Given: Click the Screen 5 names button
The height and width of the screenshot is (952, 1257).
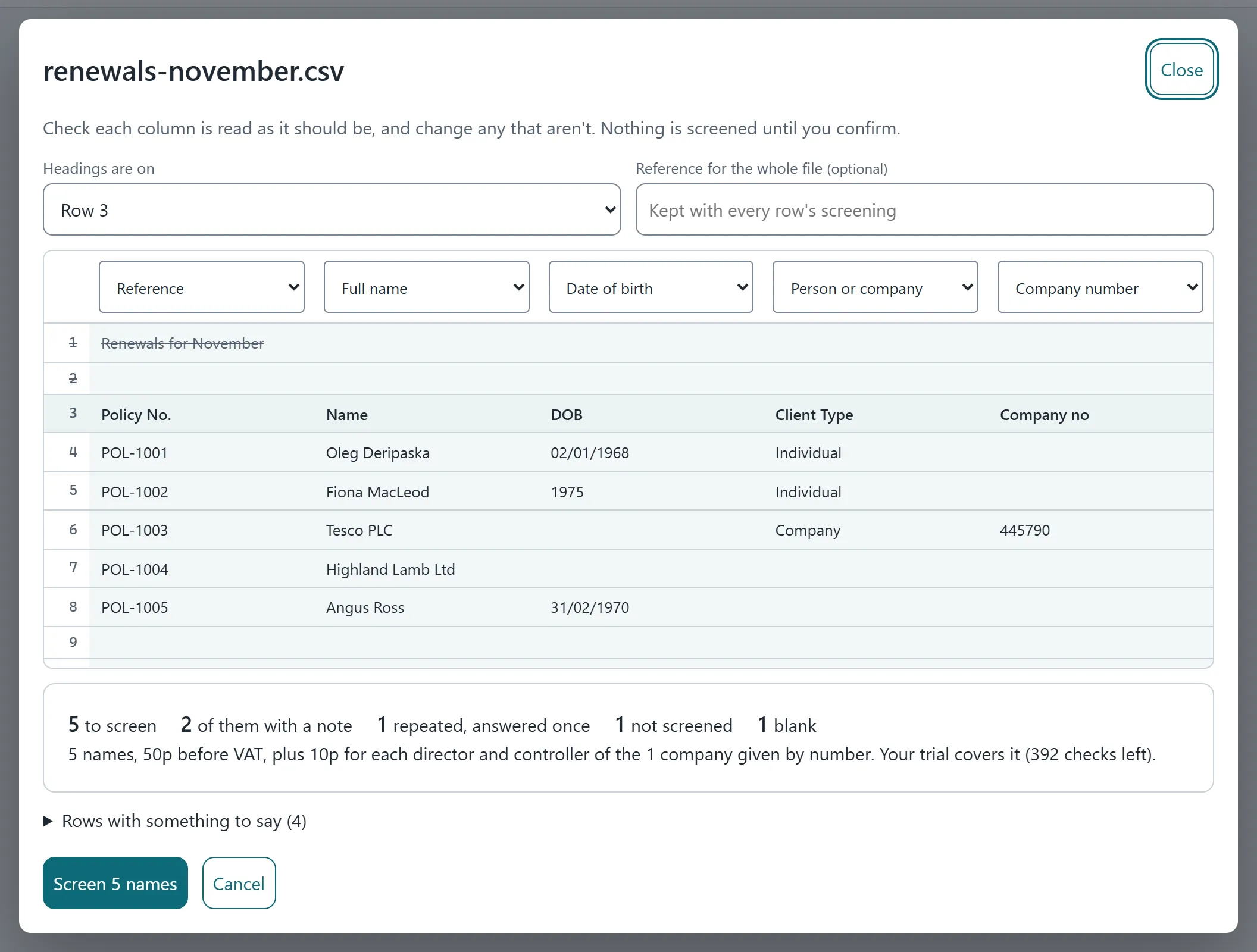Looking at the screenshot, I should pos(115,883).
